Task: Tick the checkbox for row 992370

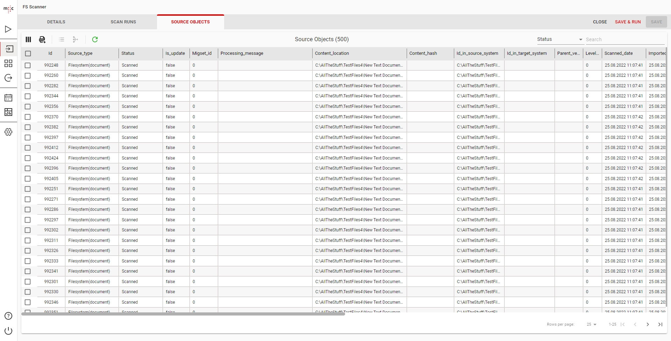Action: tap(28, 117)
